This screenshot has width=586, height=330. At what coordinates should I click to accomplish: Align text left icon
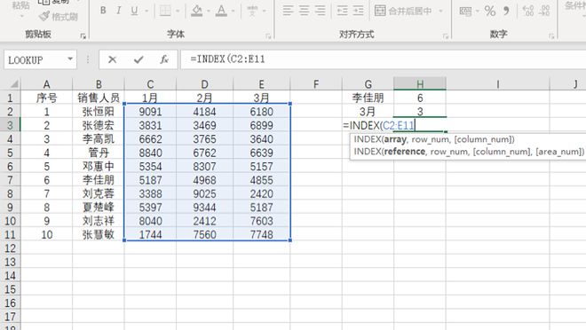click(288, 11)
